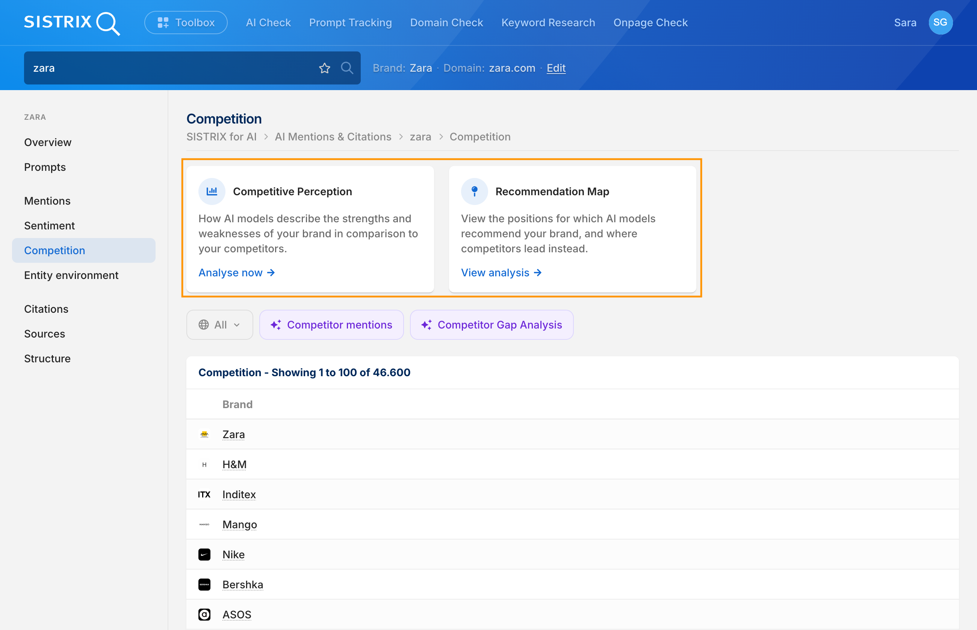Open Entity environment in sidebar
Image resolution: width=977 pixels, height=630 pixels.
71,275
